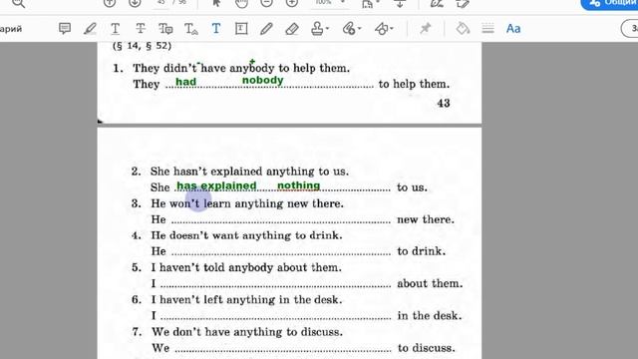Click the green 'had' annotation
Screen dimensions: 638x359
(186, 82)
